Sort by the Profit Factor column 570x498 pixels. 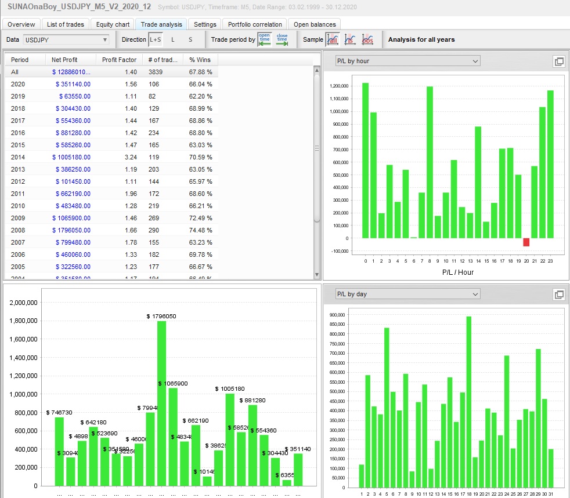tap(119, 60)
